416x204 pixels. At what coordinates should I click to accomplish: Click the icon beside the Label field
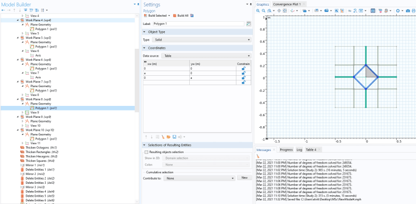249,23
